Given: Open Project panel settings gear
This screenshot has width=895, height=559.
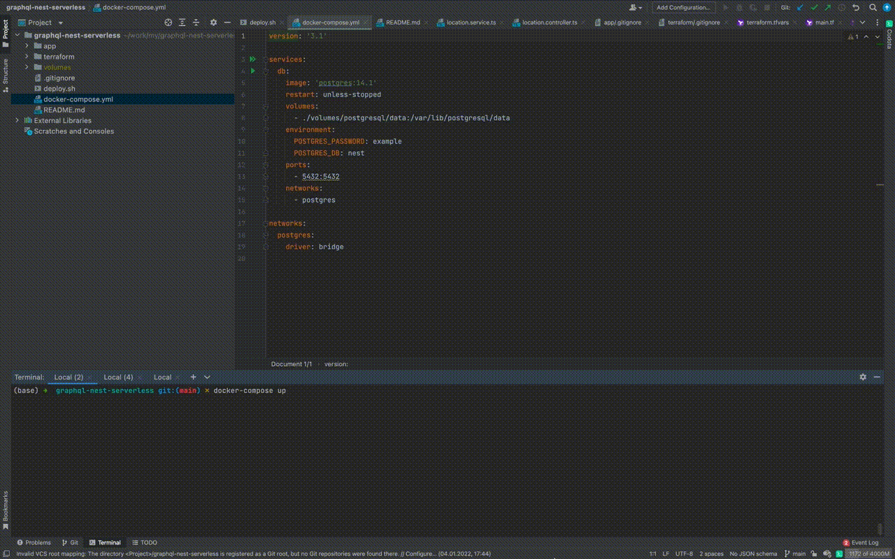Looking at the screenshot, I should click(x=213, y=22).
